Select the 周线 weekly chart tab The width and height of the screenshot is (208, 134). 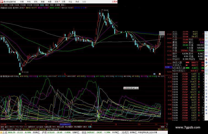pos(47,5)
